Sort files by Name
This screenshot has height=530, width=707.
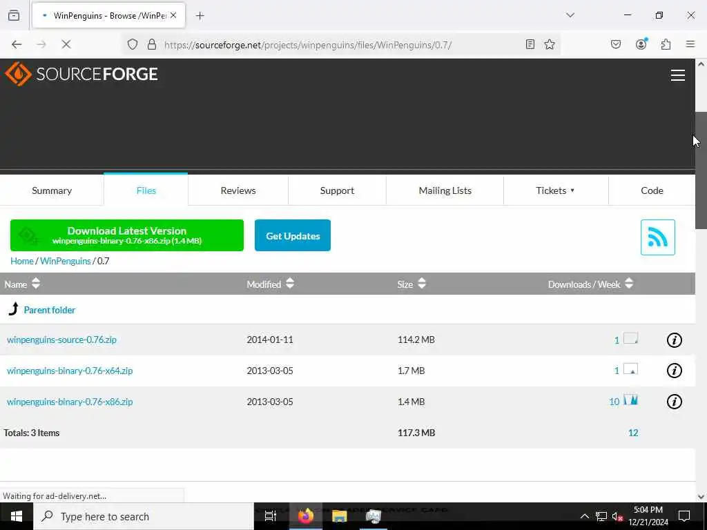pyautogui.click(x=22, y=284)
